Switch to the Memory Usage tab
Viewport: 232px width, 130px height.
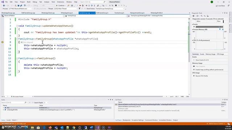tap(210, 54)
